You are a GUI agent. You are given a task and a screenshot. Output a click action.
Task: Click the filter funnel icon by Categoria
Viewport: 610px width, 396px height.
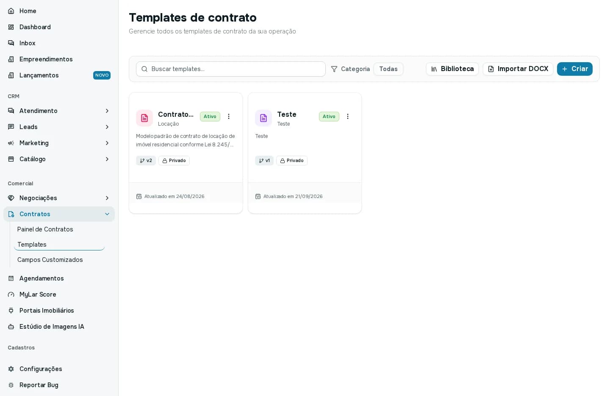tap(334, 69)
